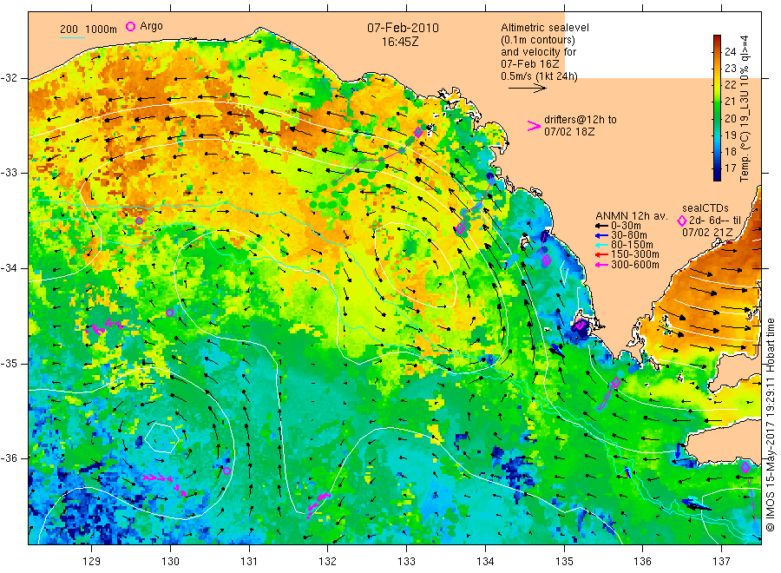The image size is (781, 573).
Task: Select the sealCTD diamond near 137.3E 36.1S
Action: point(745,467)
